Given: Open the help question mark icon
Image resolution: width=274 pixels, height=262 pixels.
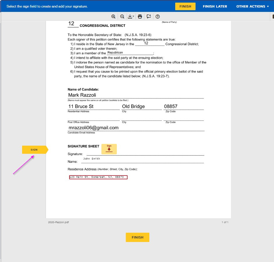Looking at the screenshot, I should pyautogui.click(x=157, y=17).
